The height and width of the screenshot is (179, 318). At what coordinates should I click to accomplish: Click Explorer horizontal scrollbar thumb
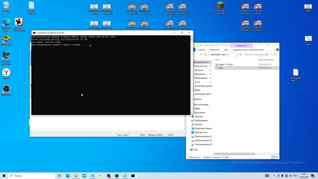click(235, 154)
